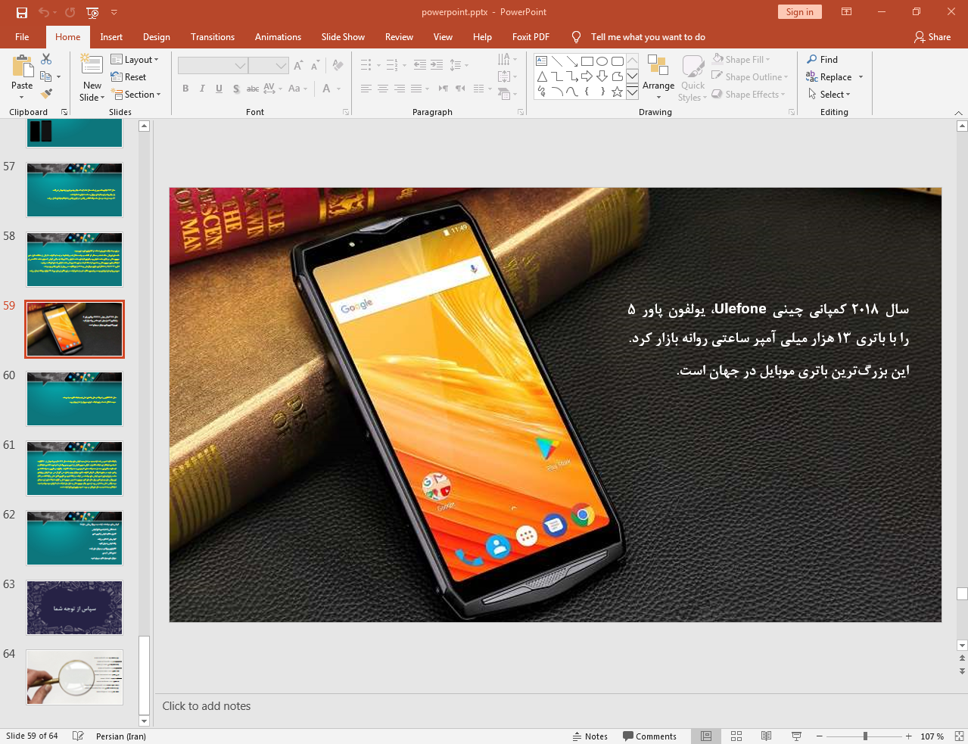Click the Increase Font Size icon
968x744 pixels.
click(299, 66)
